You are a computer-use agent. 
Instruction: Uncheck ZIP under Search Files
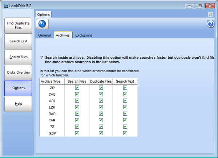point(77,88)
